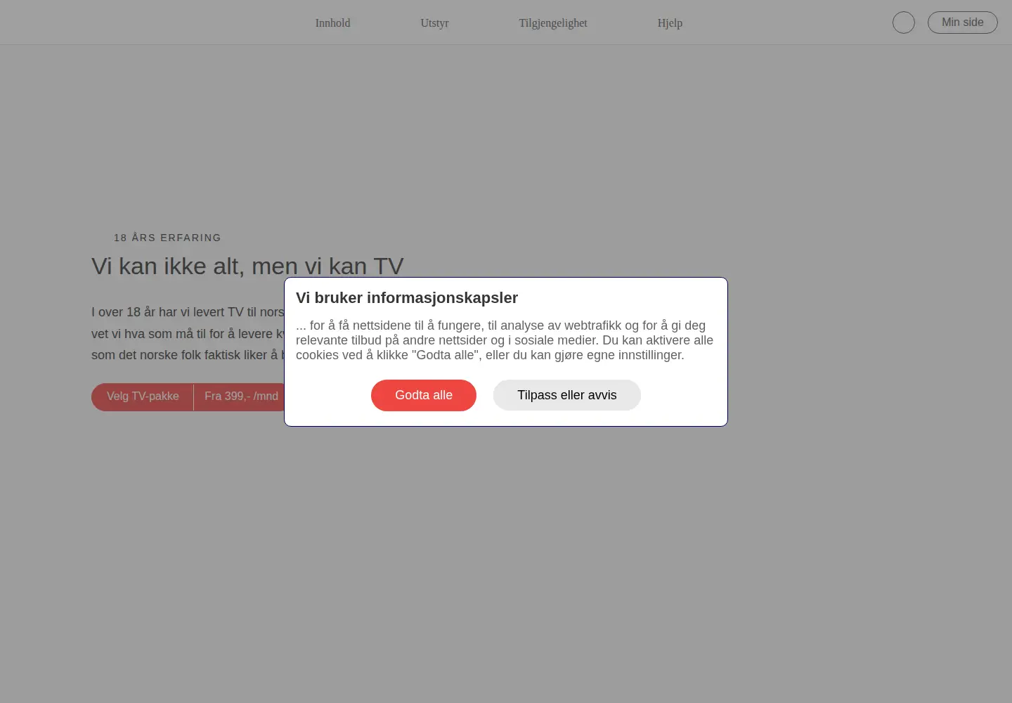Go to Tilgjengelighet in navigation
This screenshot has width=1012, height=703.
click(x=553, y=23)
